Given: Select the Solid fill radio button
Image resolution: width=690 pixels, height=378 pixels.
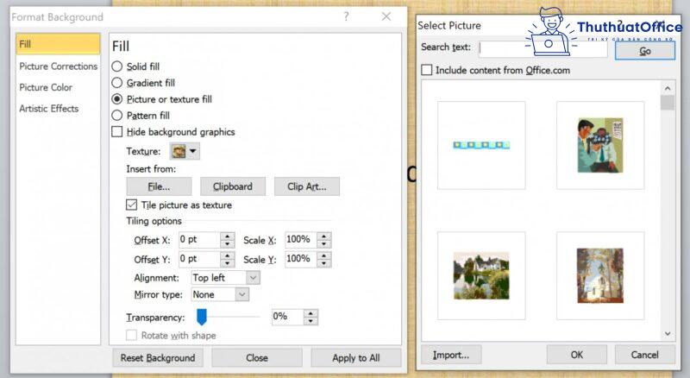Looking at the screenshot, I should (117, 66).
